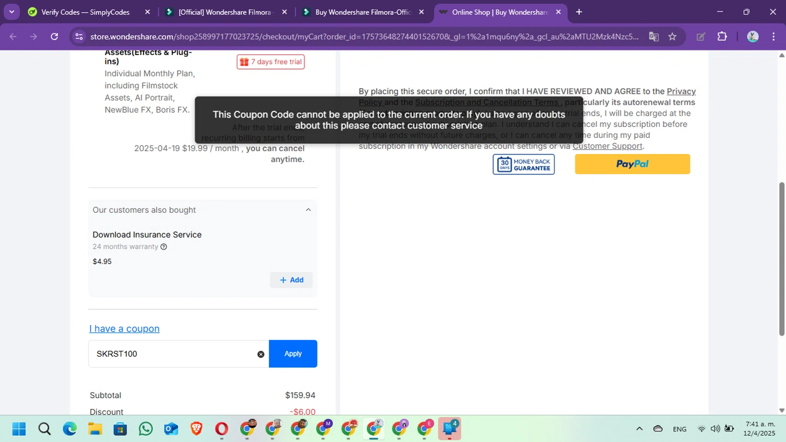Click the $4.95 insurance price
Screen dimensions: 786x442
pos(102,262)
